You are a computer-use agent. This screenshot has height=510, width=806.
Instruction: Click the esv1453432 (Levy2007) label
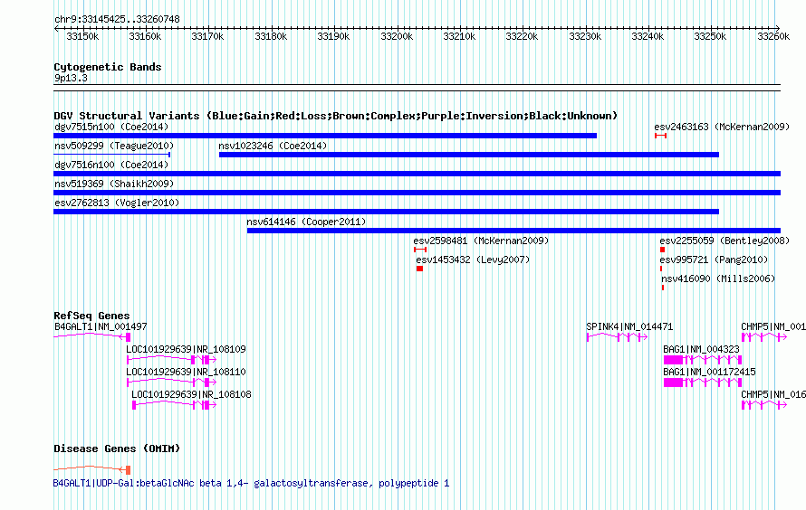[473, 260]
